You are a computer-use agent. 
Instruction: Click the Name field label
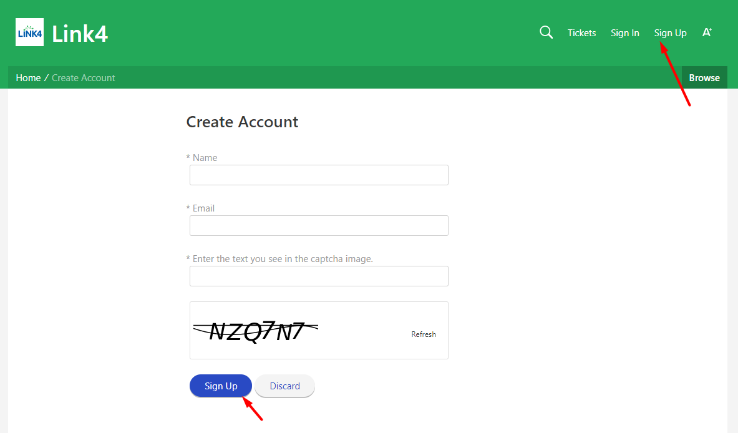[205, 158]
